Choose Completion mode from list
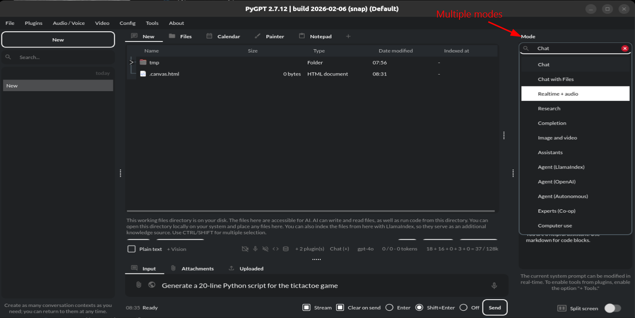Image resolution: width=635 pixels, height=318 pixels. (575, 123)
